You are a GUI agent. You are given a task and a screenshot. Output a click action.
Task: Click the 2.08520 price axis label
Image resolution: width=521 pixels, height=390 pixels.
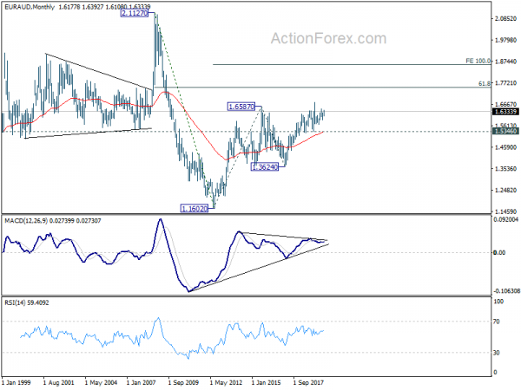(x=505, y=18)
